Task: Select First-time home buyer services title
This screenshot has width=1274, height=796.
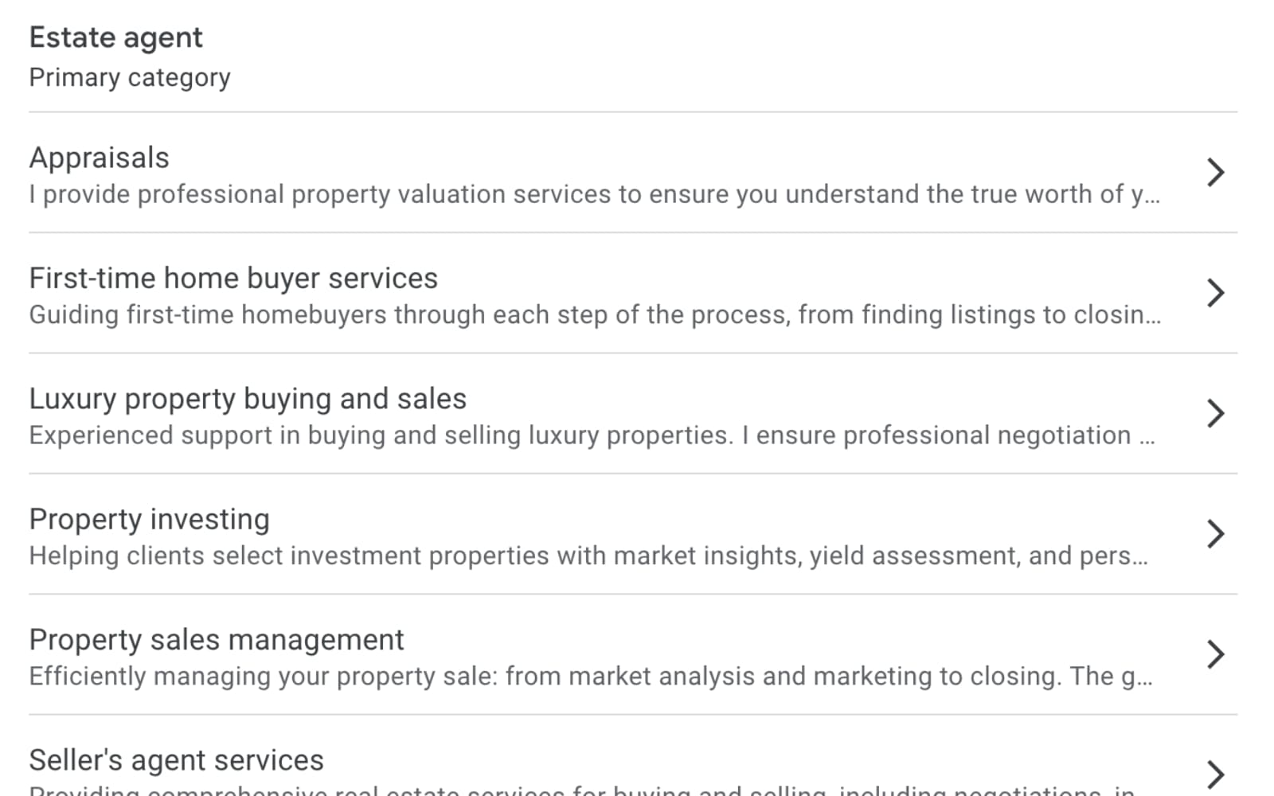Action: point(233,279)
